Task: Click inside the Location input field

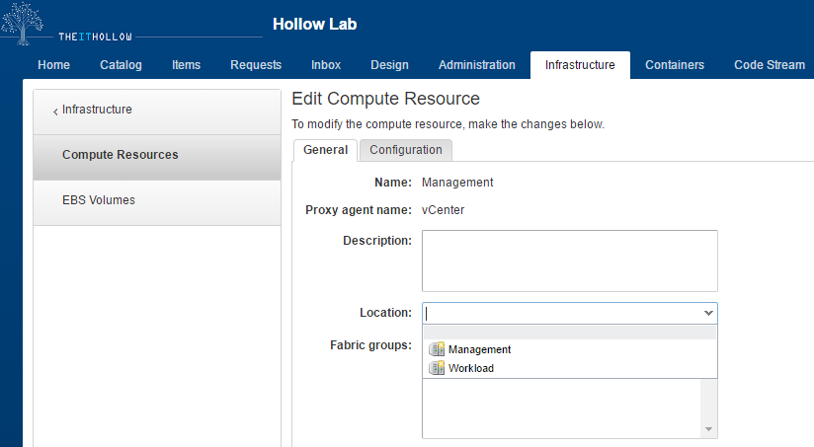Action: point(559,313)
